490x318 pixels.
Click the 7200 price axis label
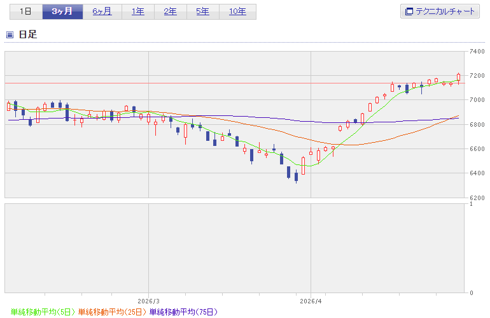point(477,75)
